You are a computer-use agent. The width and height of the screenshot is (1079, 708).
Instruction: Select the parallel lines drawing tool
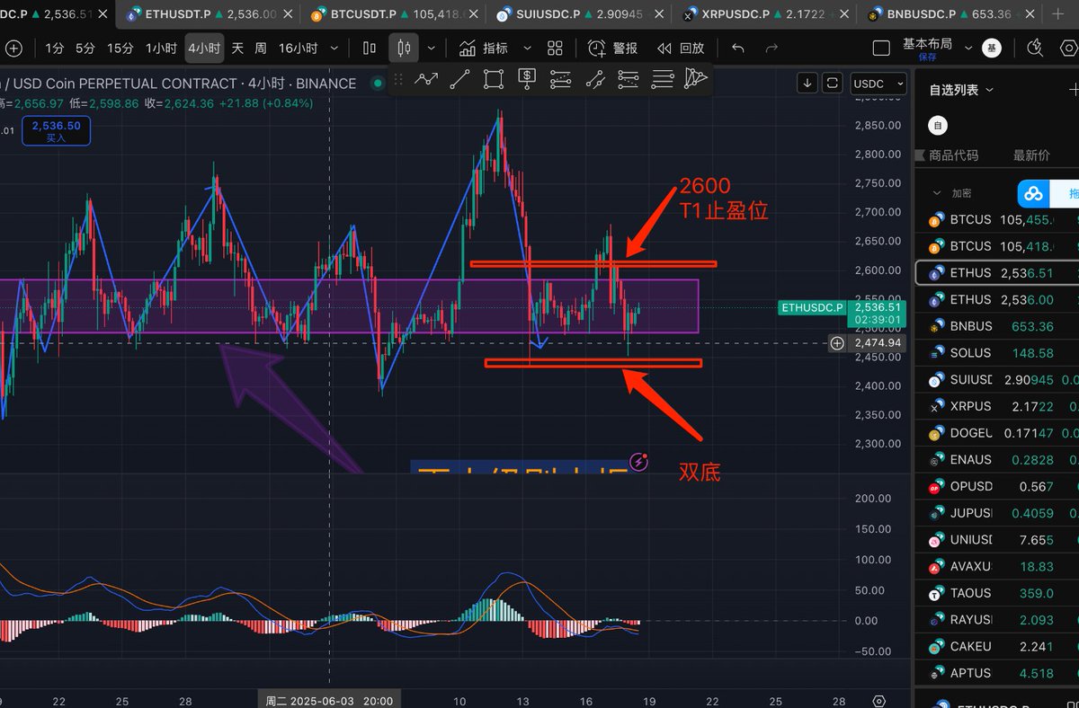[x=662, y=79]
